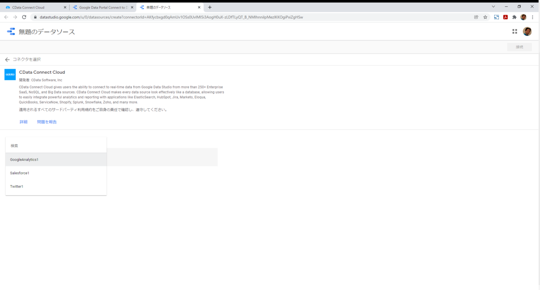
Task: Click the browser Back arrow
Action: pos(6,17)
